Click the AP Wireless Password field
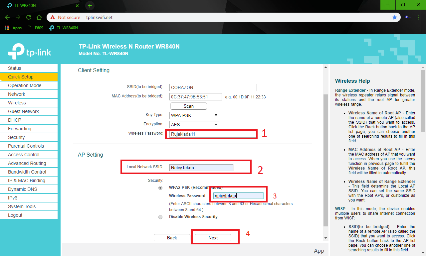This screenshot has height=256, width=426. click(x=239, y=196)
